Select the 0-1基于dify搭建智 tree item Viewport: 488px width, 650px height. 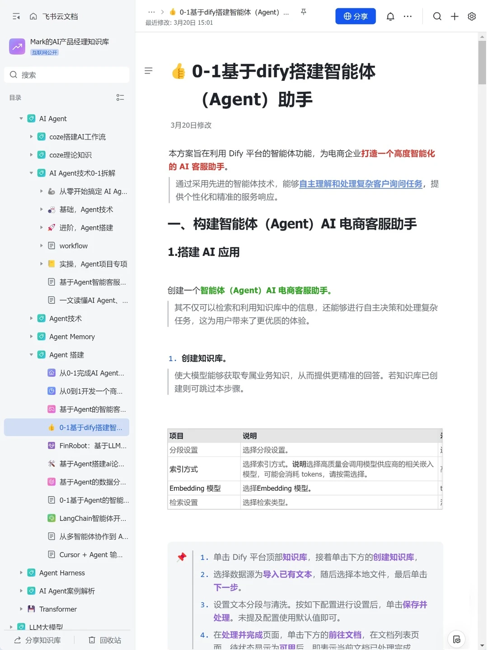pyautogui.click(x=66, y=427)
